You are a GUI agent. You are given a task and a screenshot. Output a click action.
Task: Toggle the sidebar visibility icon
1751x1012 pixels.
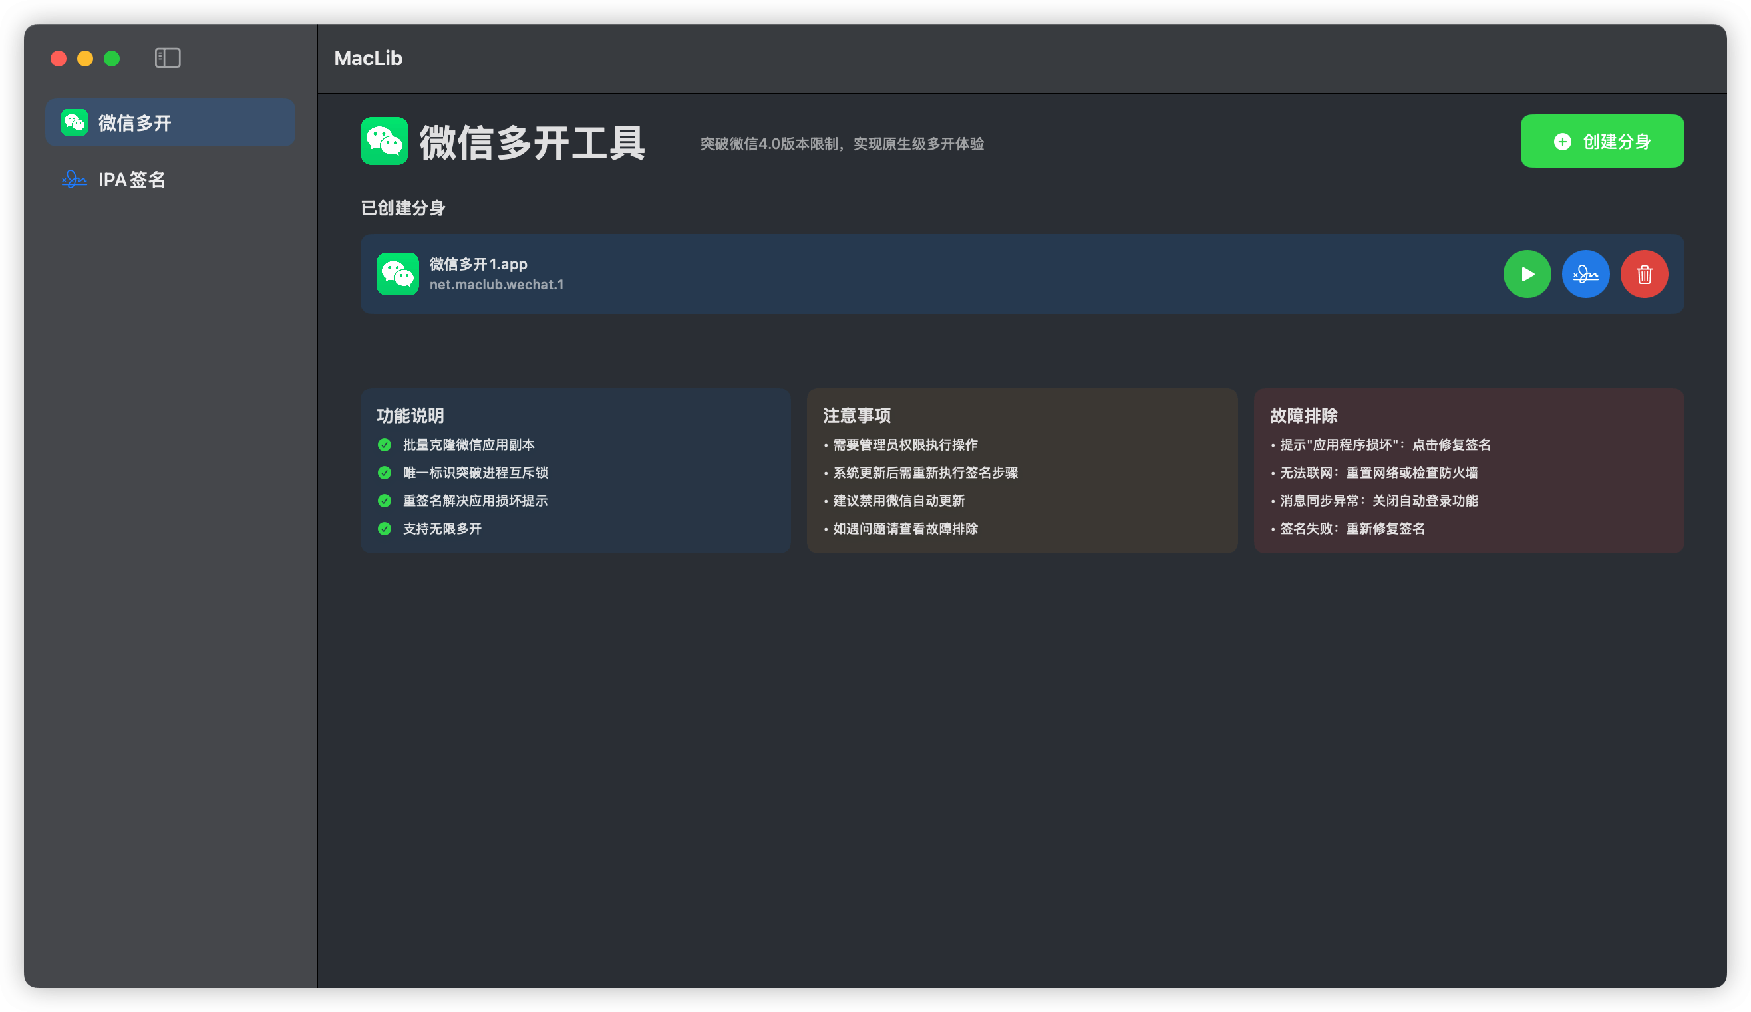coord(168,58)
